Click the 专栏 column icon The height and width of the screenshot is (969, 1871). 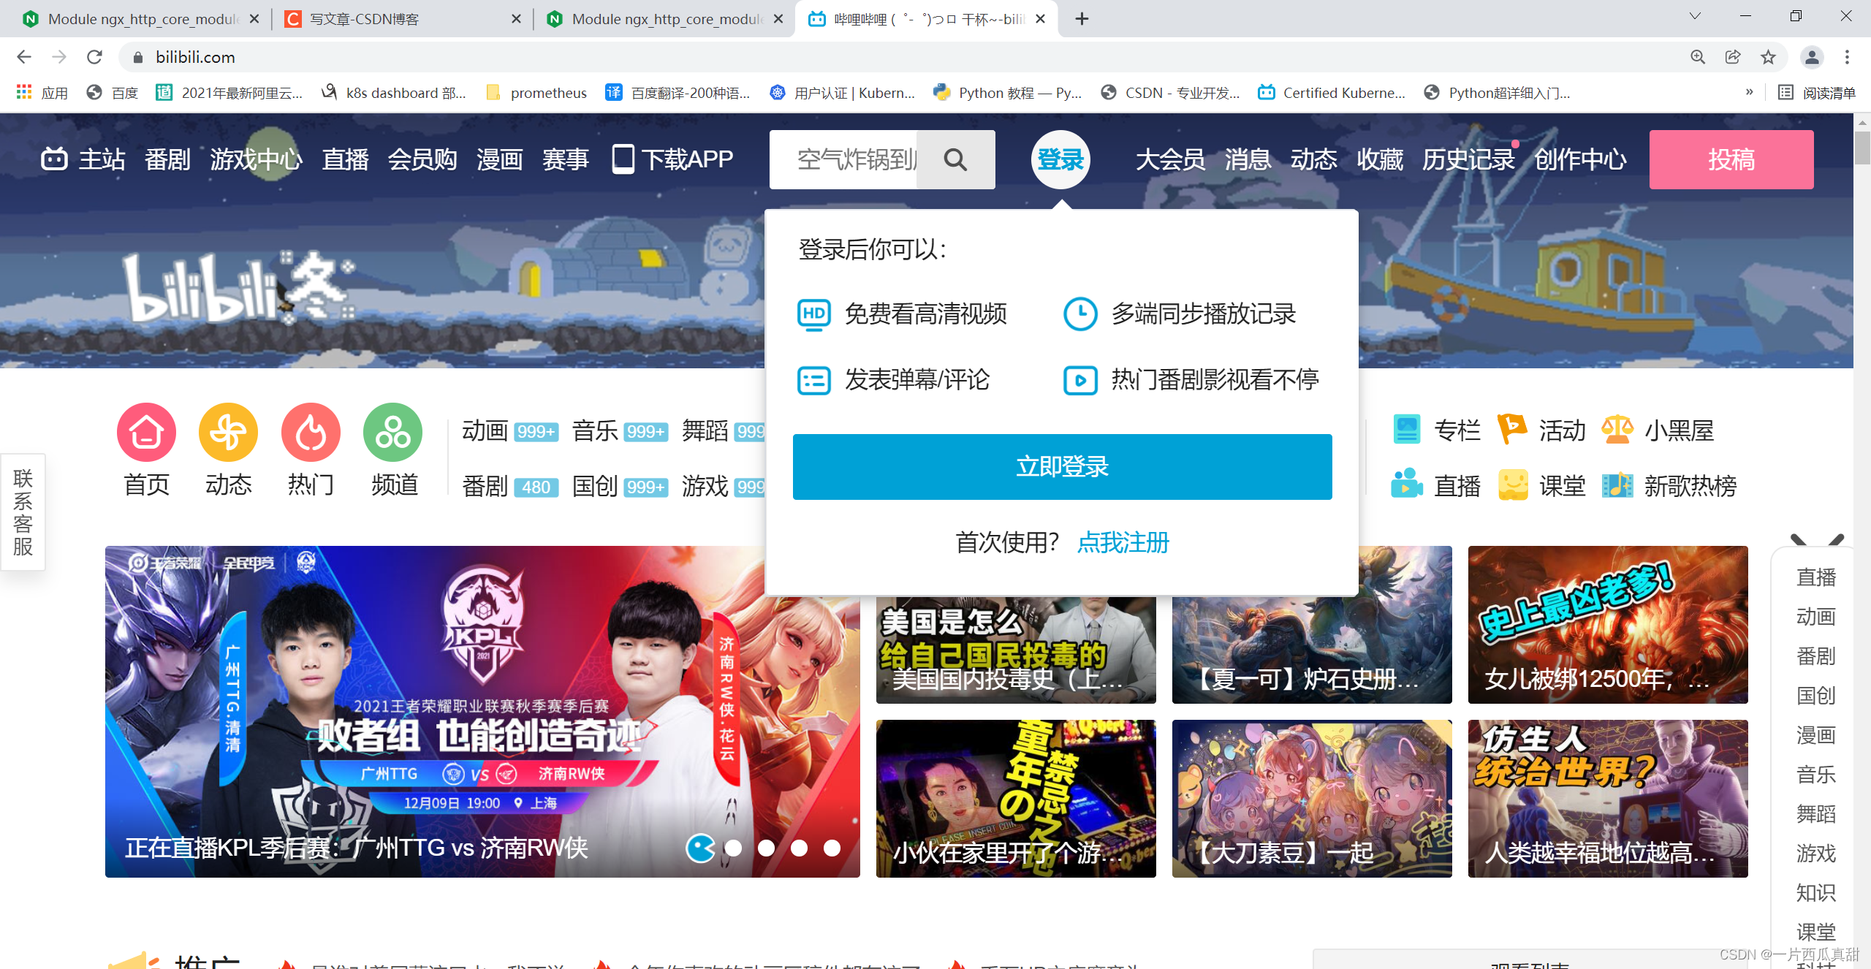[1406, 430]
